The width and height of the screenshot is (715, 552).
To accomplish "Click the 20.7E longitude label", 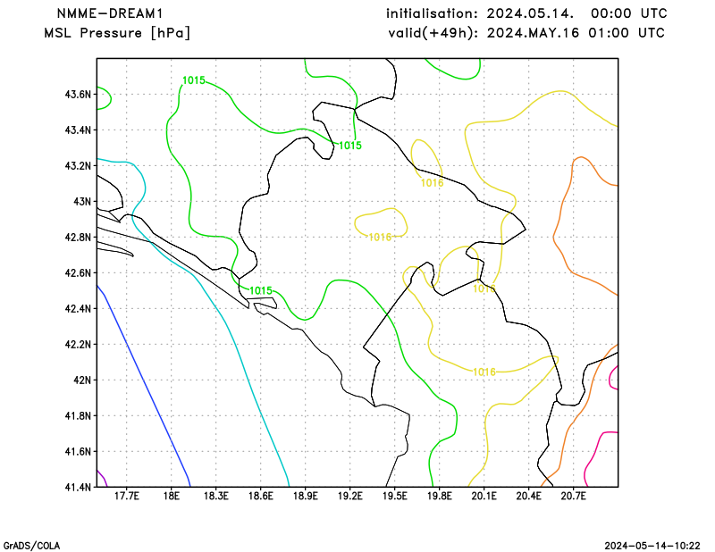I will point(573,496).
